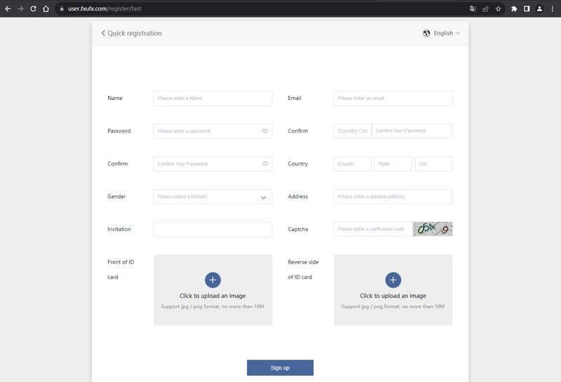The width and height of the screenshot is (561, 382).
Task: Open the Country Code dropdown field
Action: click(353, 131)
